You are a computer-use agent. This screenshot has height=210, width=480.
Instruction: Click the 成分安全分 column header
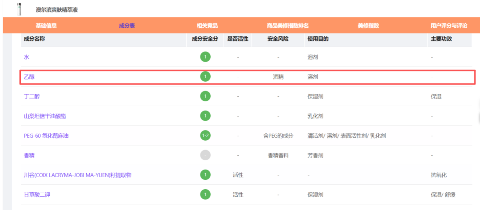point(205,39)
